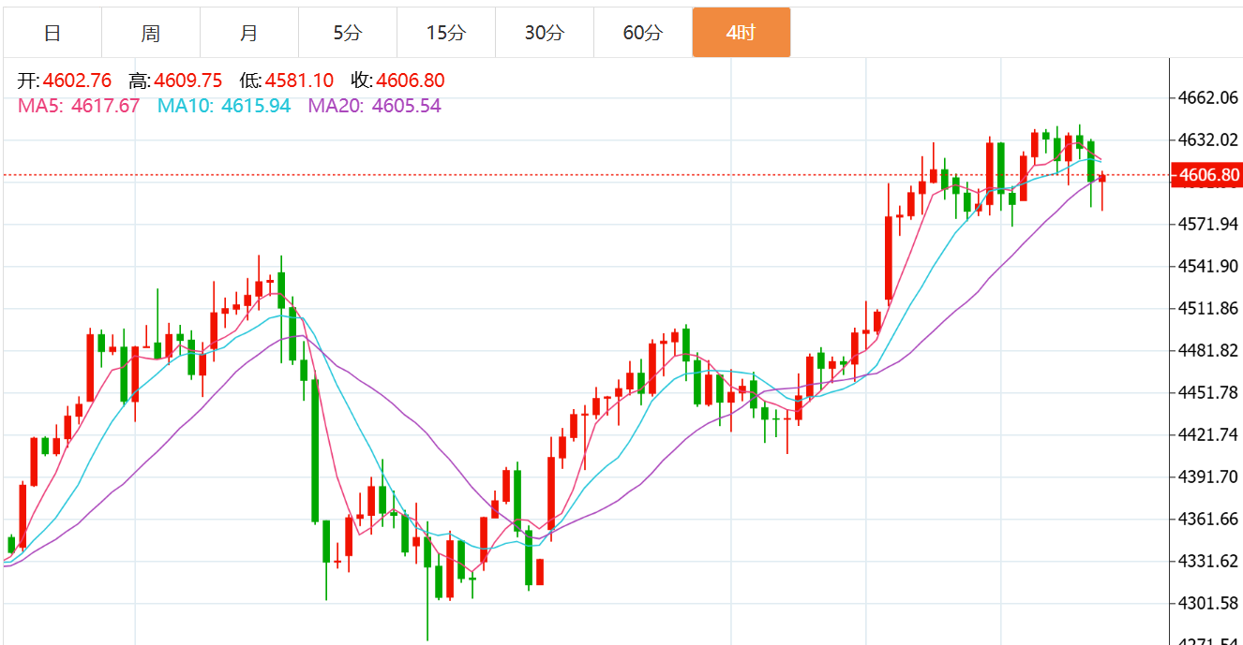Click the 60分 interval tab
Viewport: 1243px width, 645px height.
(642, 33)
